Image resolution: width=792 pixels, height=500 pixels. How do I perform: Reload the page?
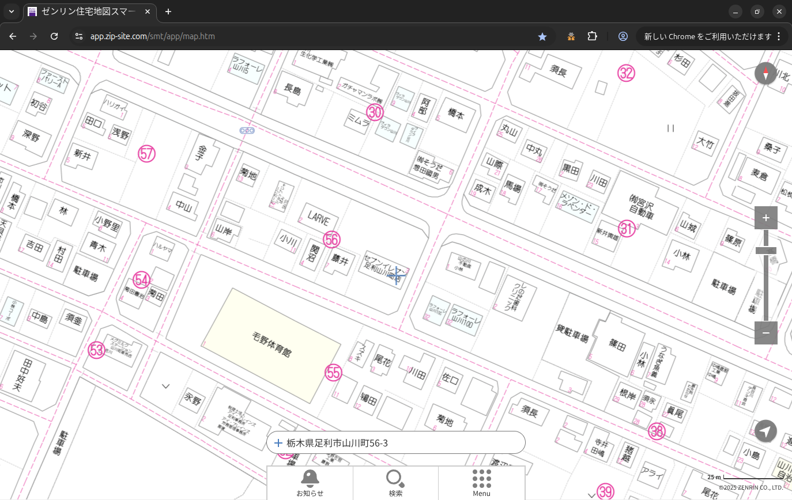[x=54, y=36]
